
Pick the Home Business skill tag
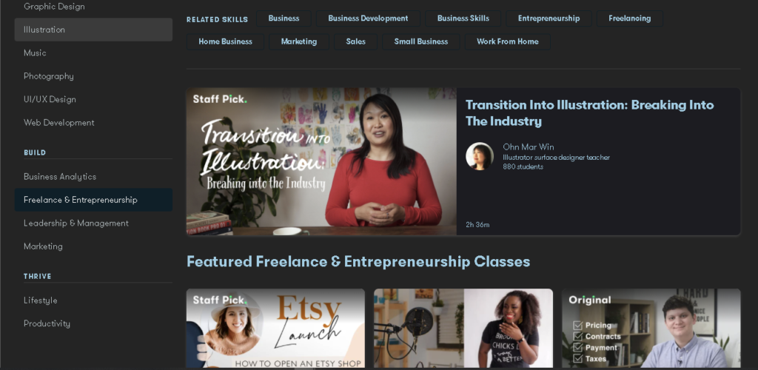click(225, 41)
